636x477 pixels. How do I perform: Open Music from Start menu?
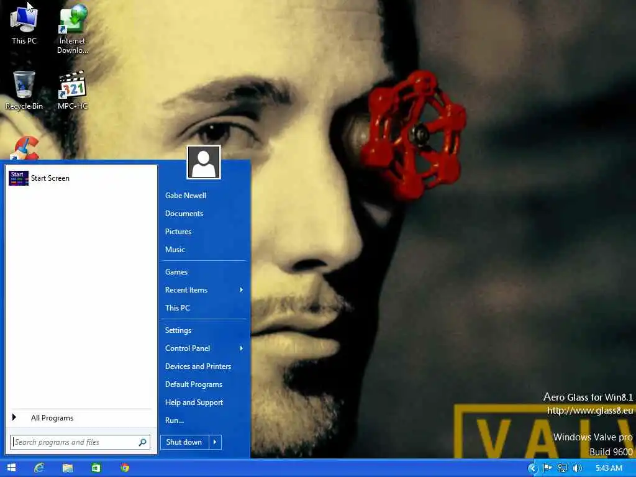click(175, 250)
